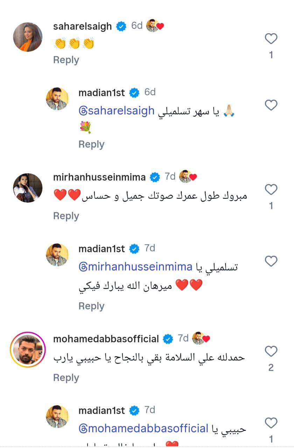This screenshot has height=448, width=294.
Task: Like madian1st's reply to saharelsaigh
Action: [x=271, y=104]
